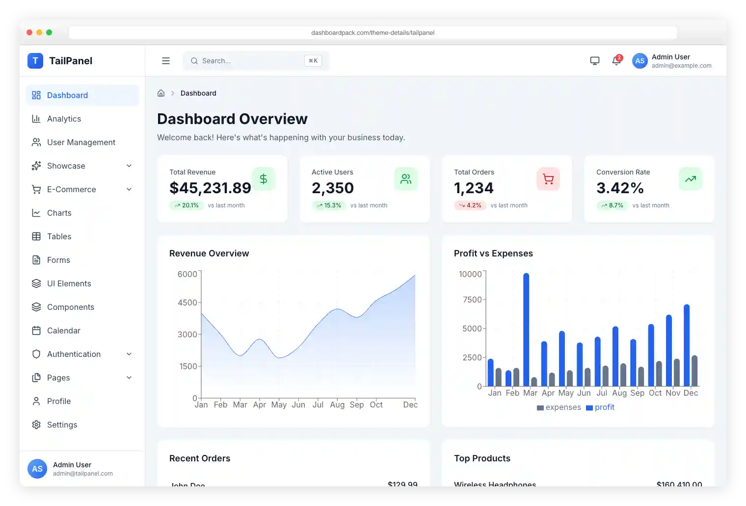Expand the Showcase menu
Screen dimensions: 746x506
pyautogui.click(x=65, y=166)
